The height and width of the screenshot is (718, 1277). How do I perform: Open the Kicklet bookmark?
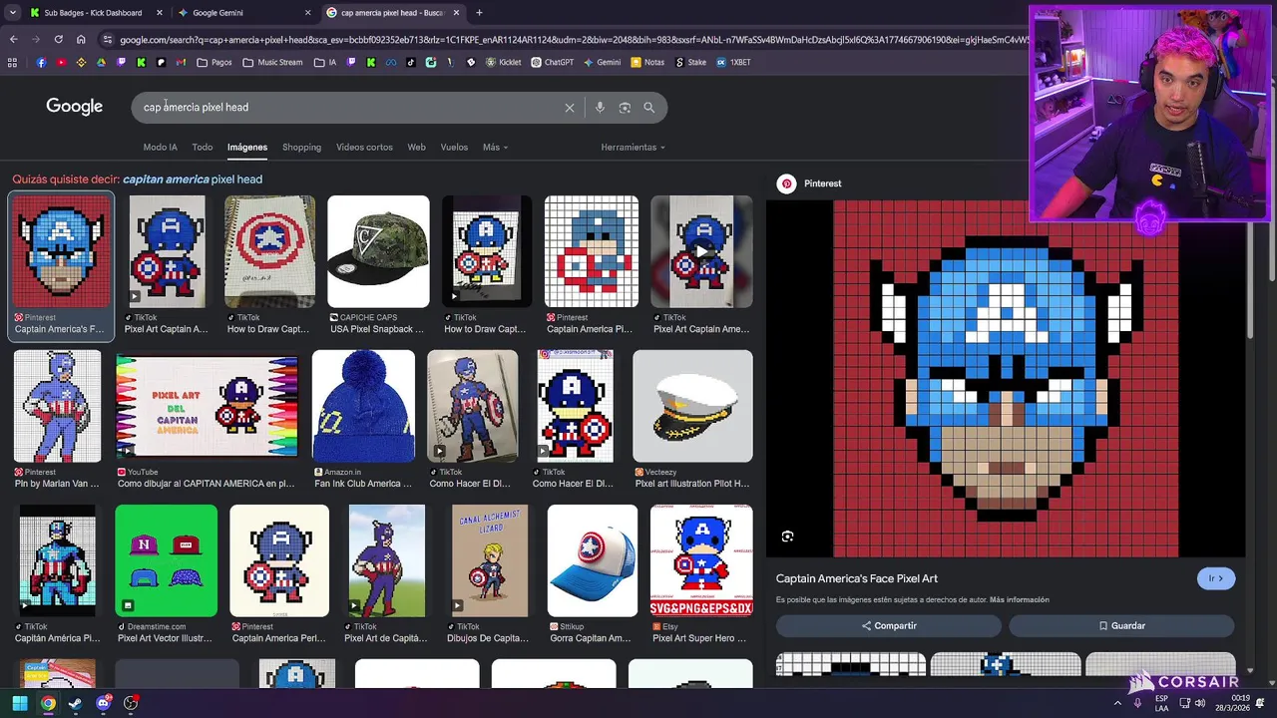(x=504, y=62)
